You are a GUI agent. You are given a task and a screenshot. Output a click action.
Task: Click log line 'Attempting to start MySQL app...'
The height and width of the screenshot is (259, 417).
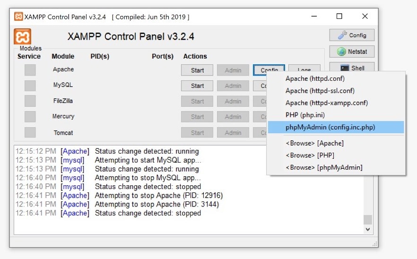[x=108, y=160]
